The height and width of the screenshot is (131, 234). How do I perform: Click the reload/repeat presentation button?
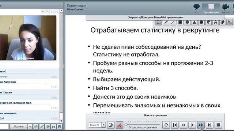click(x=166, y=125)
